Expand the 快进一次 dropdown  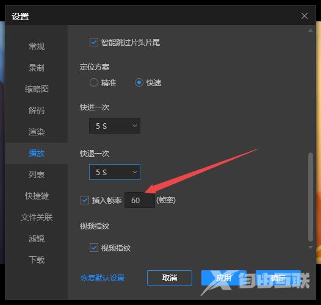click(x=115, y=126)
